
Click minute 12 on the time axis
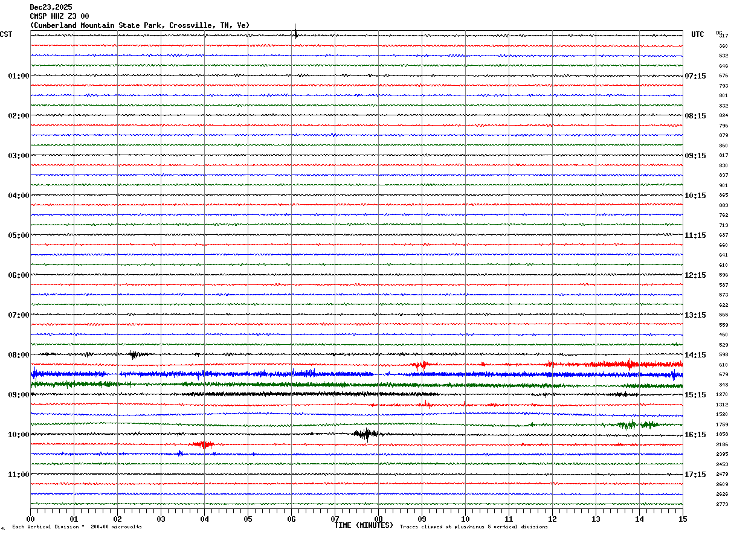552,519
